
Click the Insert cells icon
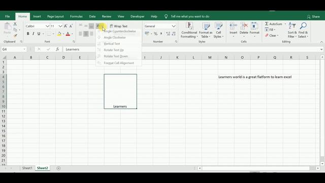(x=234, y=26)
